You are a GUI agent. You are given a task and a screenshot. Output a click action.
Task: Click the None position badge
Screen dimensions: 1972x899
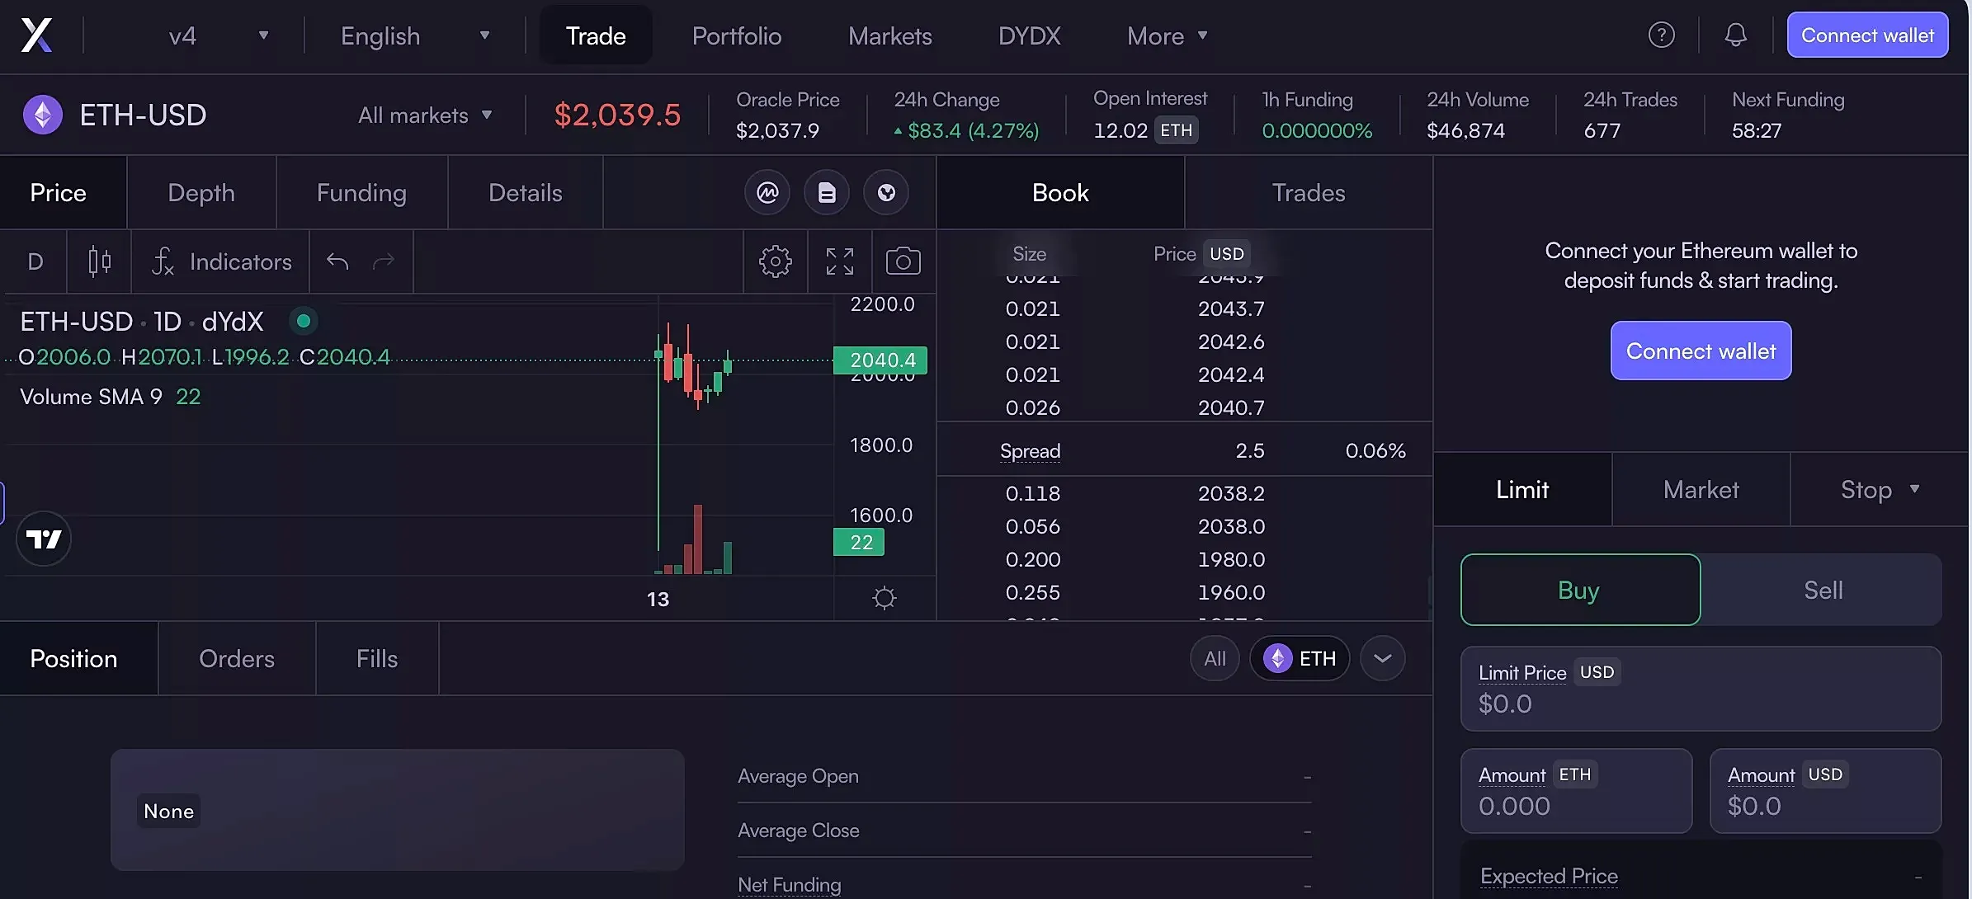169,812
